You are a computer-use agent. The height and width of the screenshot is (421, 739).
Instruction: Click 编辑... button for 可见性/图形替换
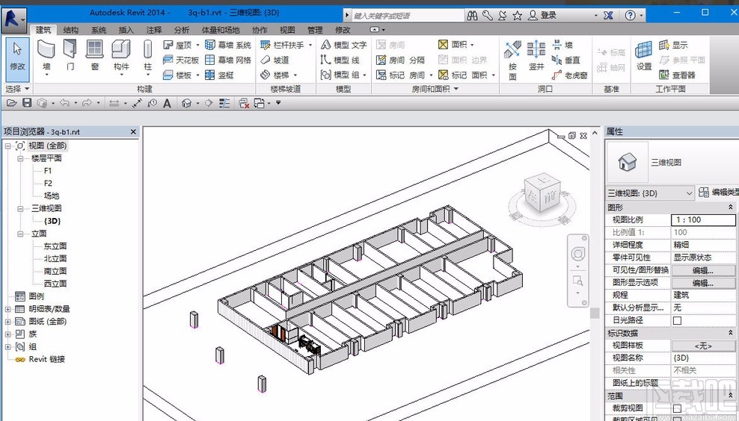click(x=702, y=270)
